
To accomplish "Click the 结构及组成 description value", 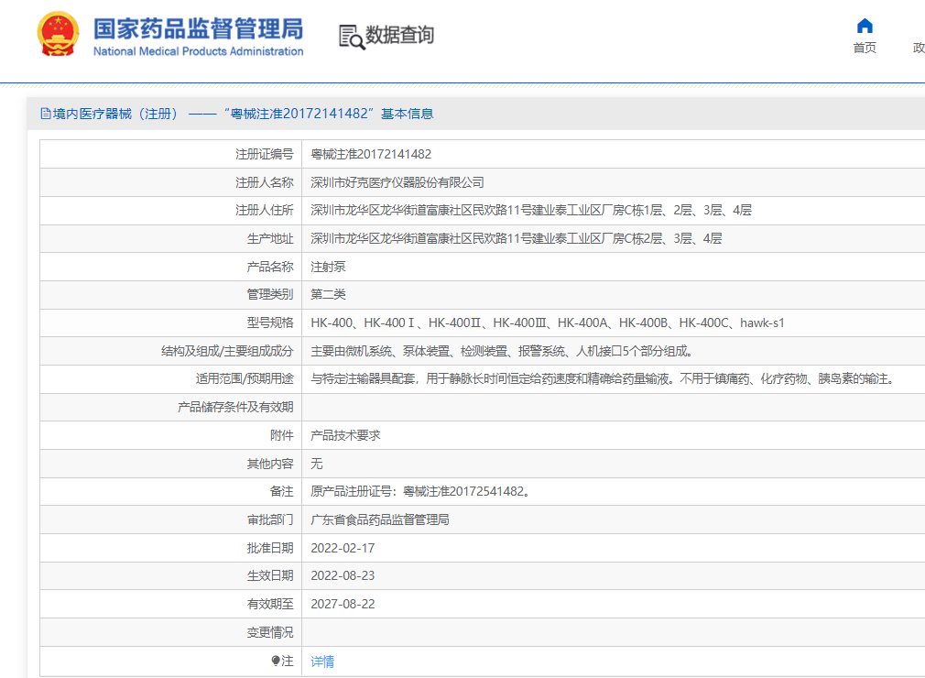I will point(502,351).
